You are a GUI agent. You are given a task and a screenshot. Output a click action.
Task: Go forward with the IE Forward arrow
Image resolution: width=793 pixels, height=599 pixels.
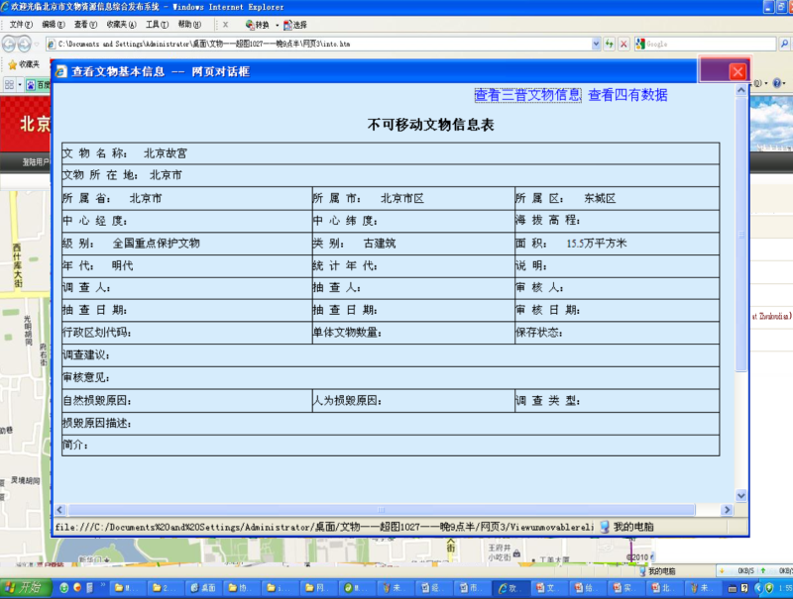click(24, 45)
